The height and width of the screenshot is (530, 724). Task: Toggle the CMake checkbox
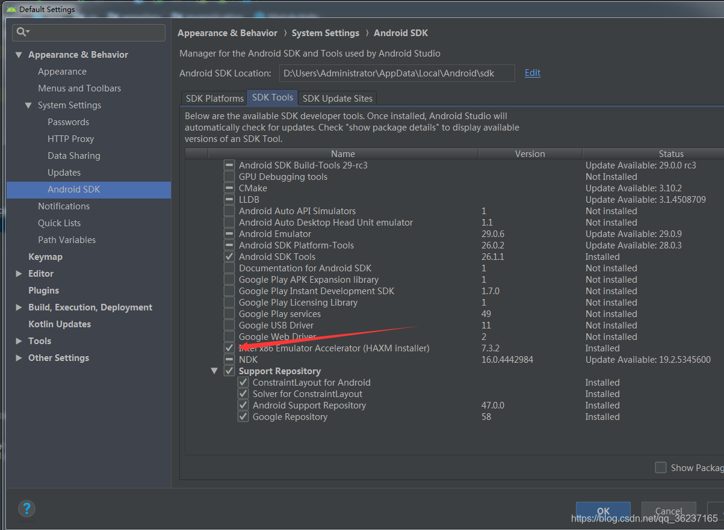[x=229, y=188]
